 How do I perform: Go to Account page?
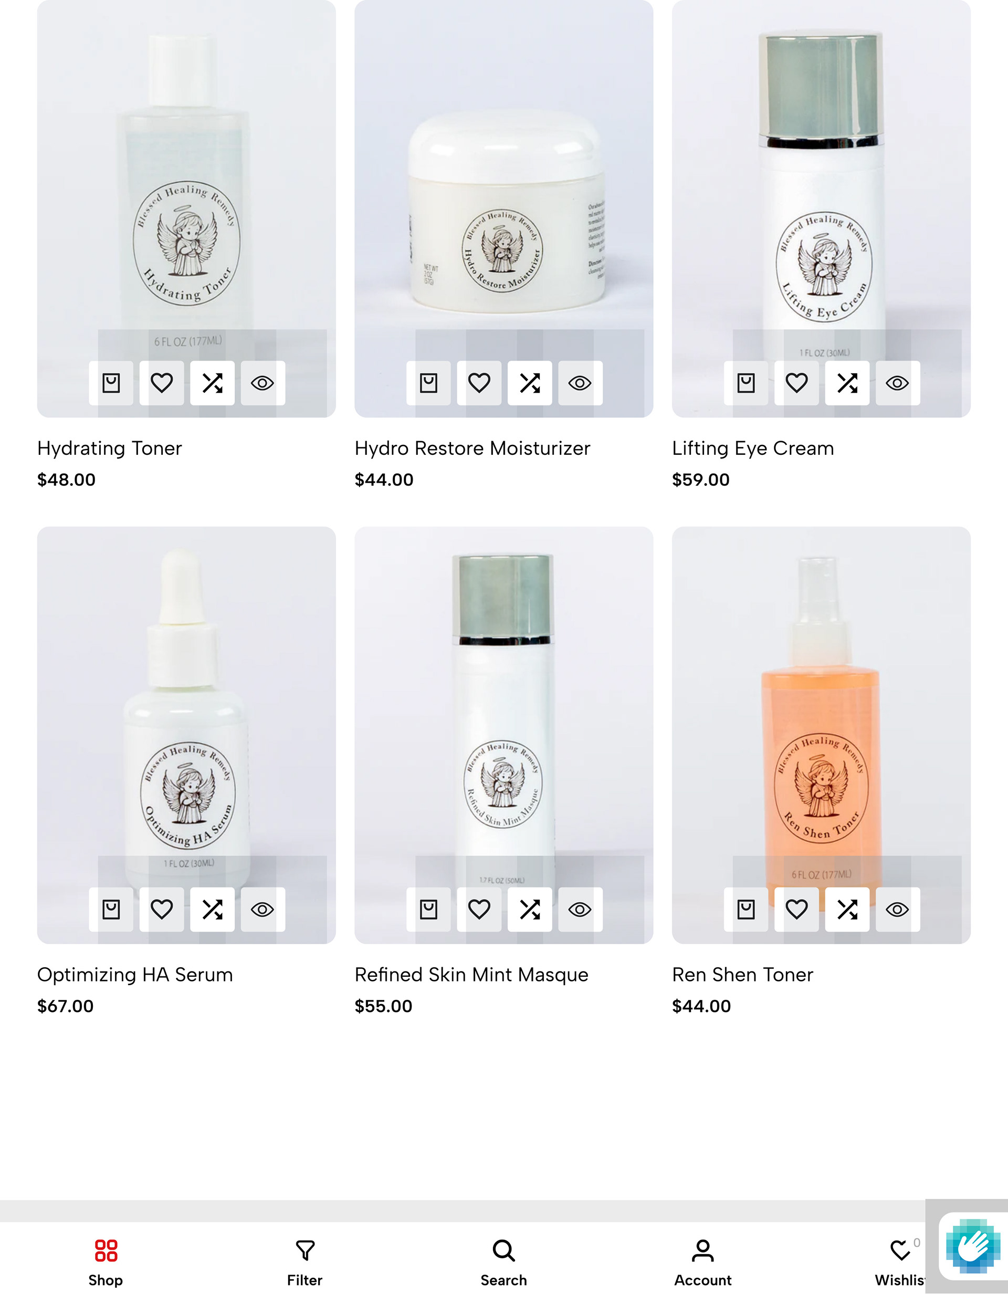[702, 1263]
